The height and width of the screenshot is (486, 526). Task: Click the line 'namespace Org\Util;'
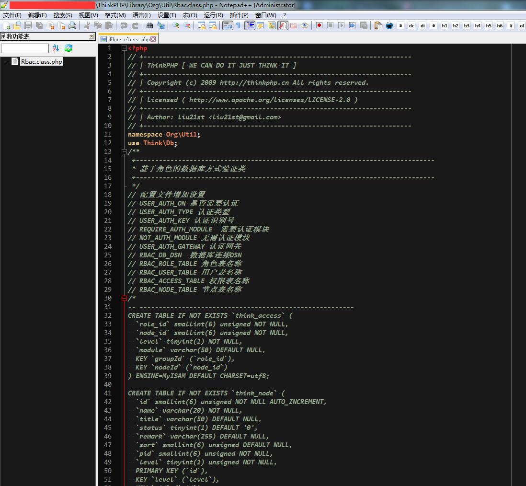coord(164,135)
